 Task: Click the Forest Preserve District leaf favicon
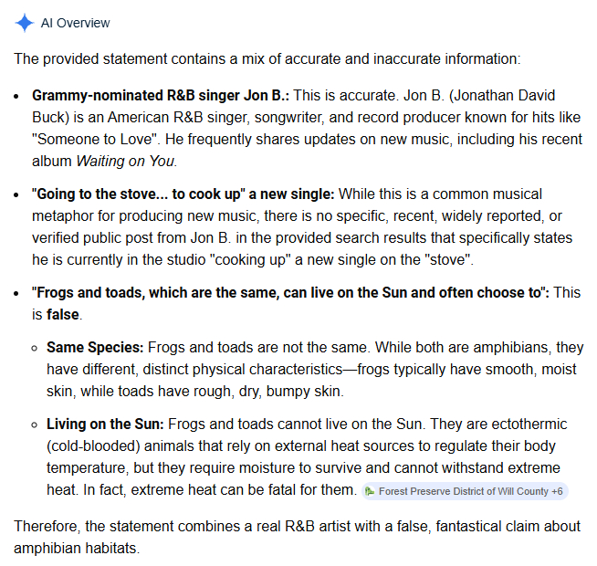pos(370,491)
